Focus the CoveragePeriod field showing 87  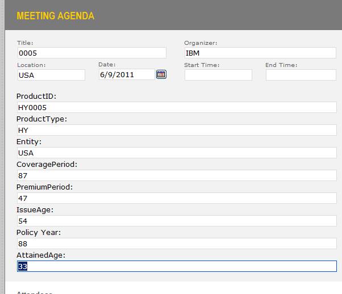coord(177,175)
